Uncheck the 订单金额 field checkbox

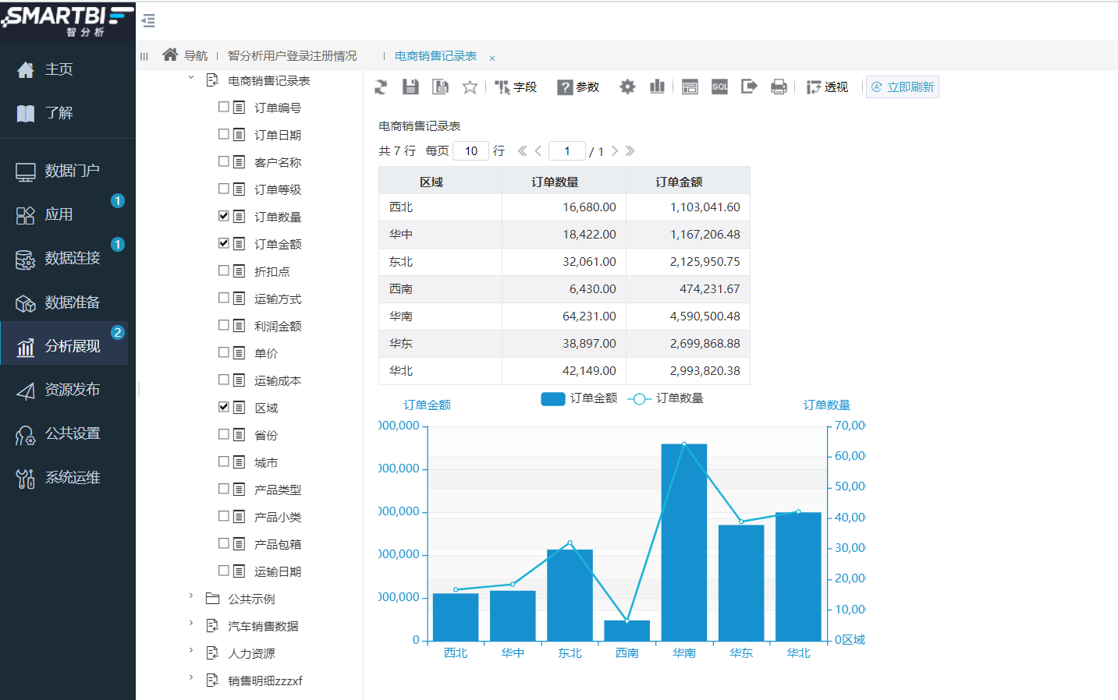click(224, 243)
